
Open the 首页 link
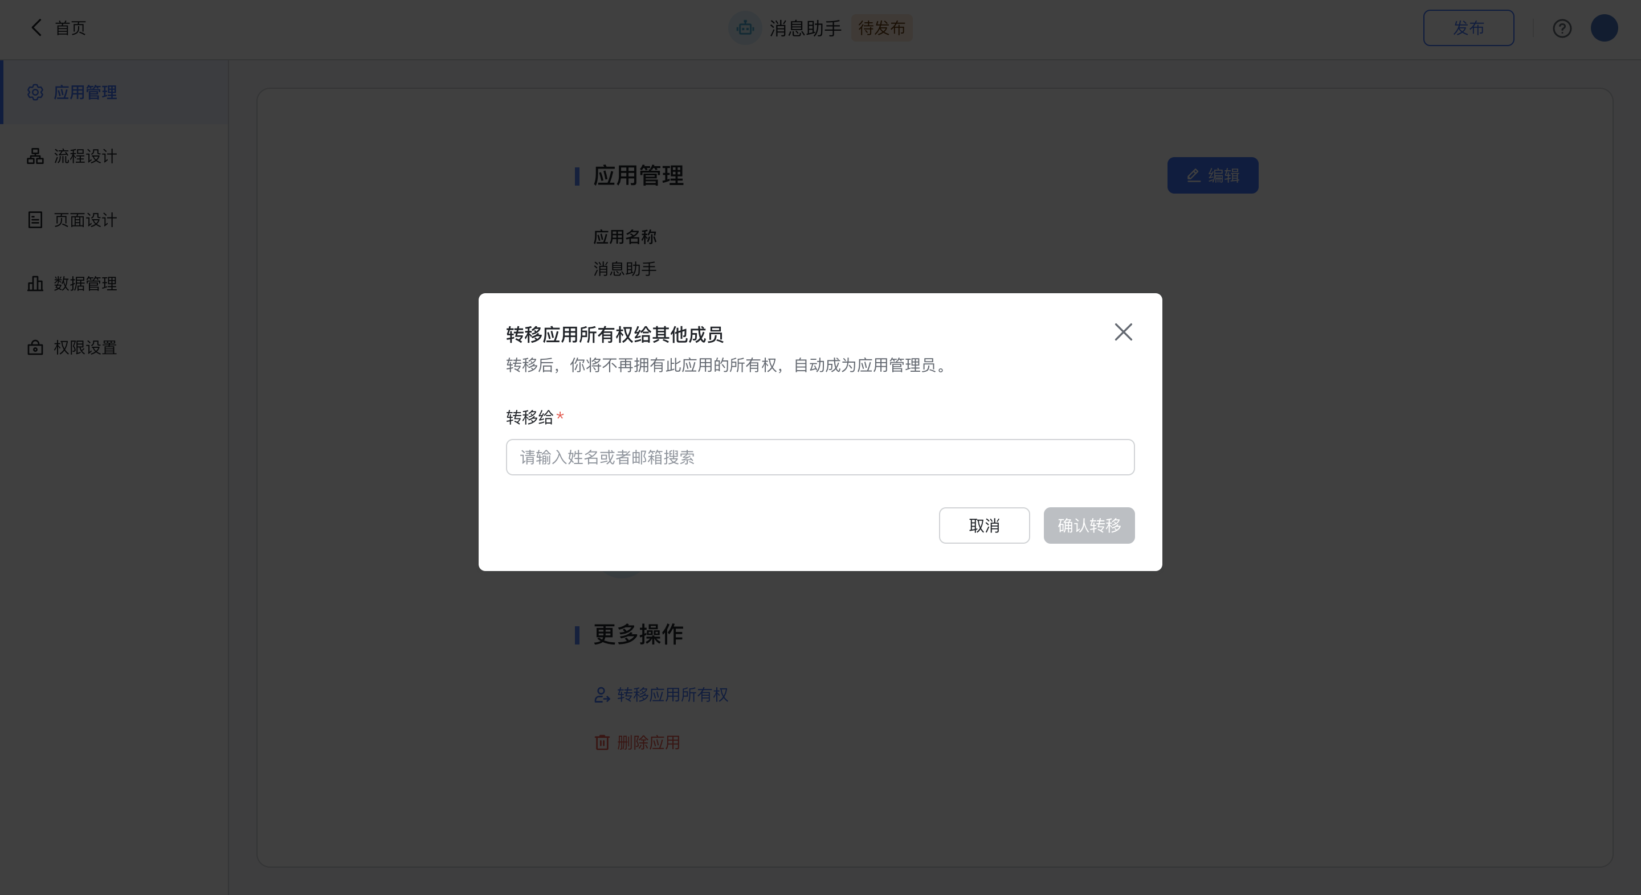[70, 28]
